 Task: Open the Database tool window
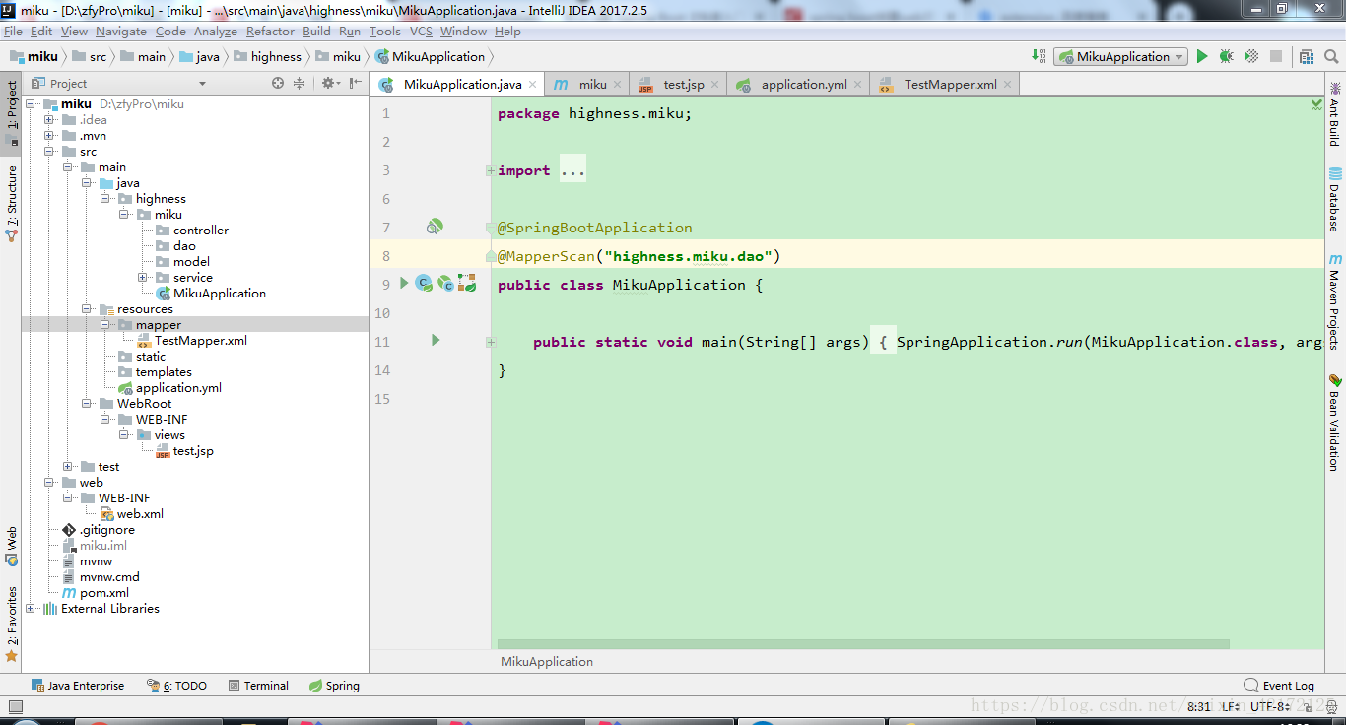(x=1335, y=200)
